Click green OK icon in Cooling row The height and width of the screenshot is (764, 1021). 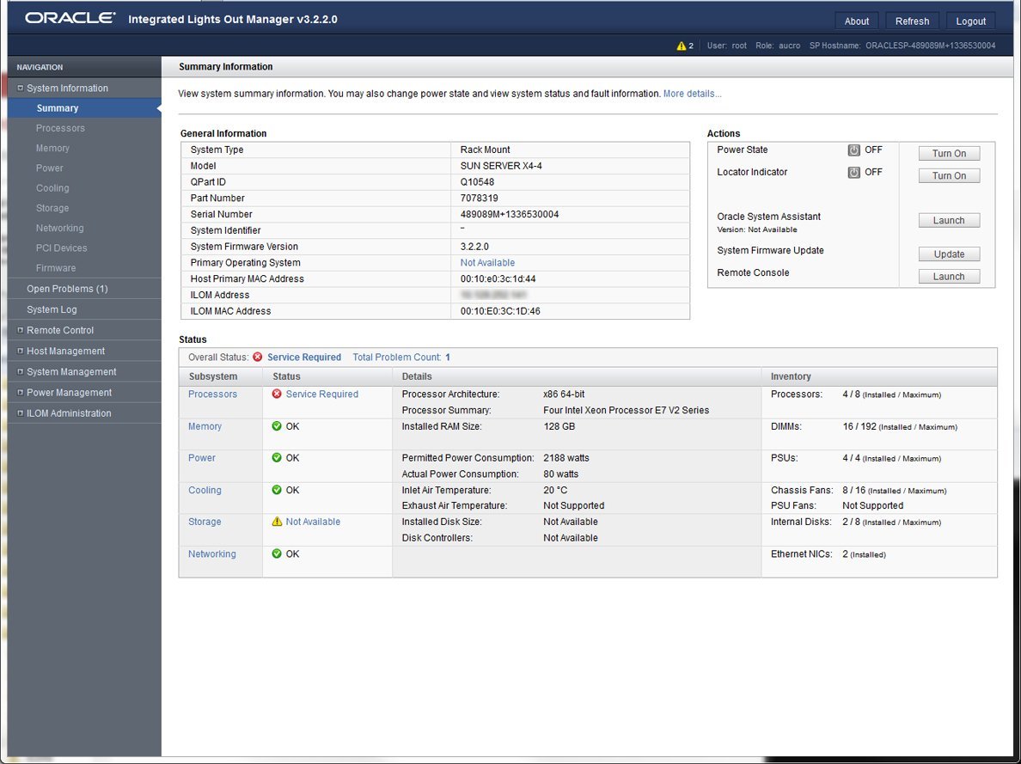pos(277,490)
